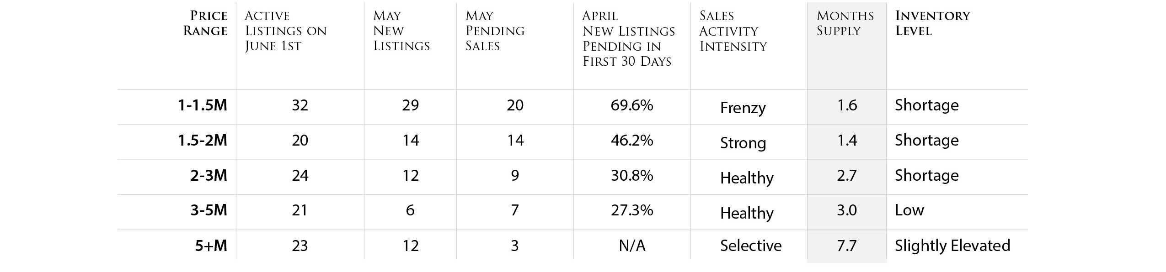Click the May New Listings header

pos(401,31)
